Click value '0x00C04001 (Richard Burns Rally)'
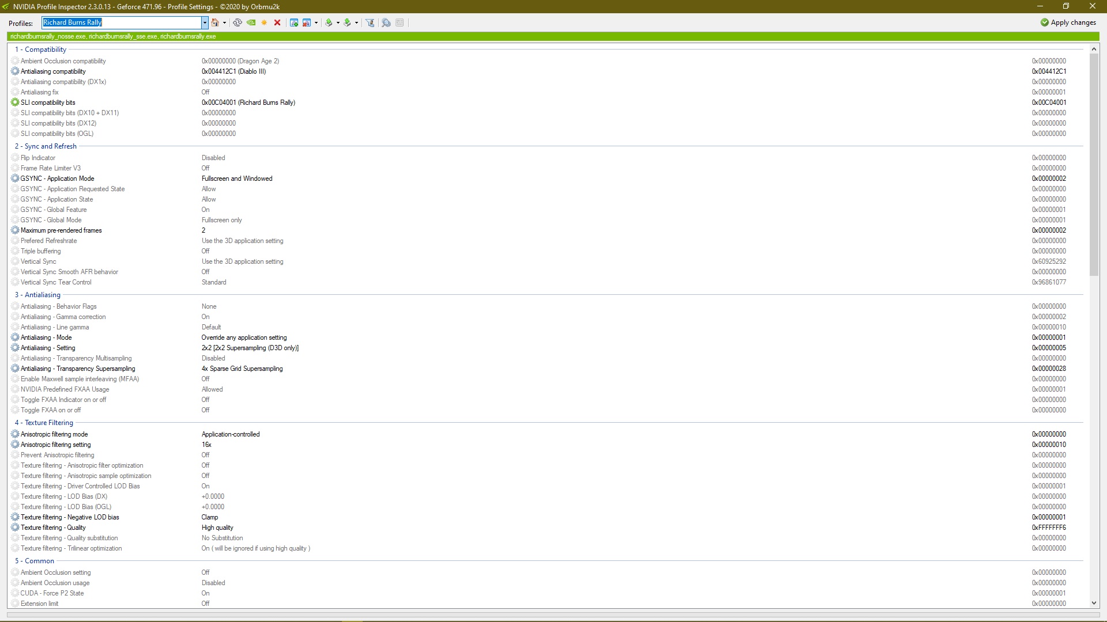This screenshot has height=622, width=1107. pyautogui.click(x=248, y=103)
